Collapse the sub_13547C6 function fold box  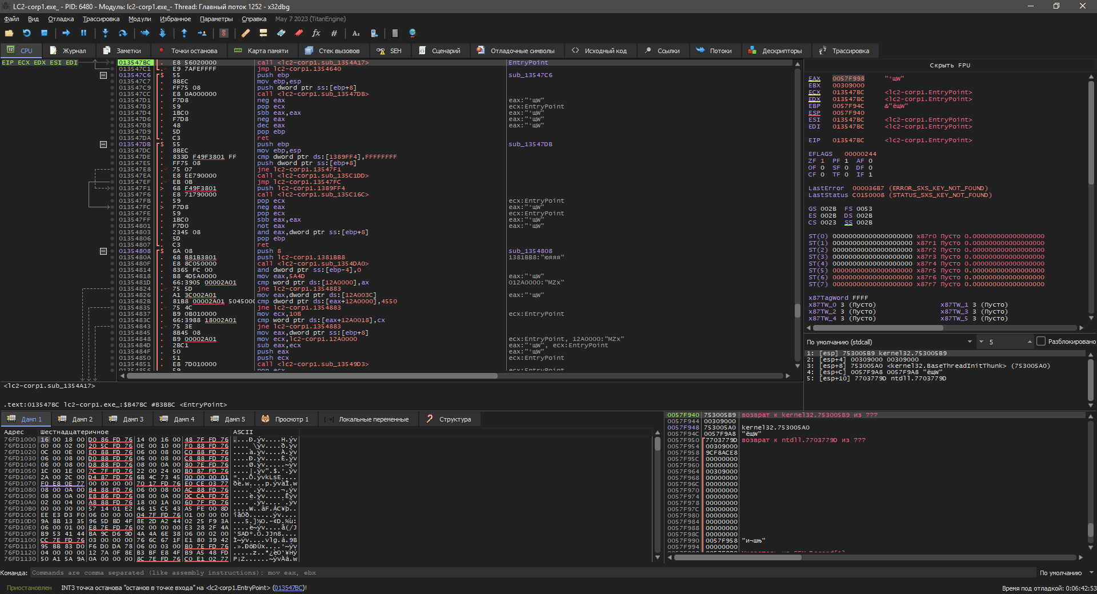tap(103, 75)
